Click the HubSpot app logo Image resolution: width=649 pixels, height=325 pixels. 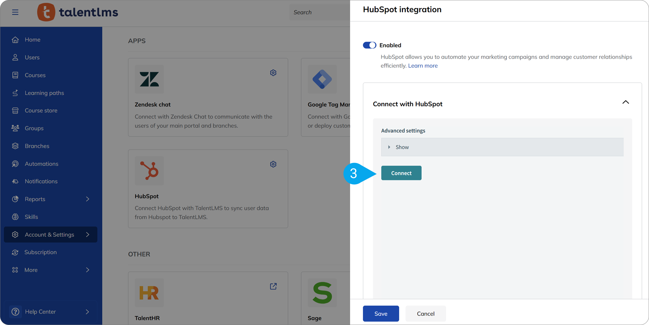pos(149,171)
